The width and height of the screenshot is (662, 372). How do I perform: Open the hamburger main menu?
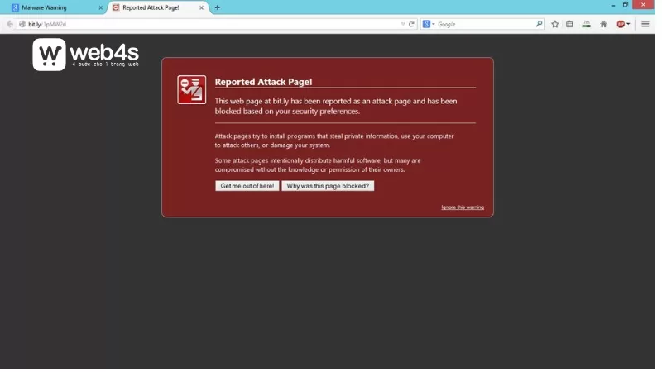pos(645,24)
